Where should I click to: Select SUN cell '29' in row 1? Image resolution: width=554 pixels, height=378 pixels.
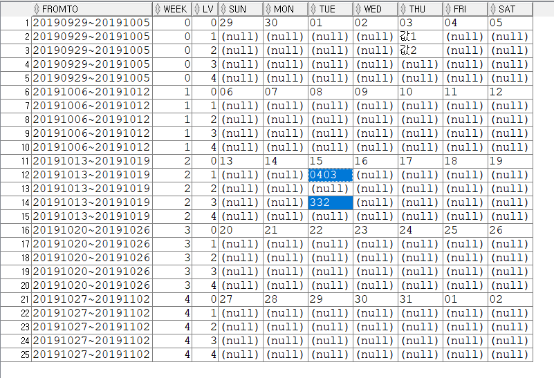240,23
